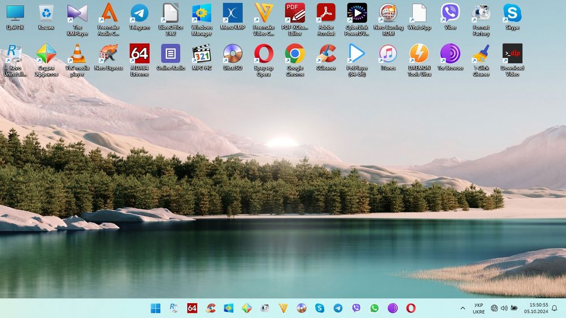The height and width of the screenshot is (318, 566).
Task: Launch Tor Browser from the taskbar
Action: [x=392, y=308]
